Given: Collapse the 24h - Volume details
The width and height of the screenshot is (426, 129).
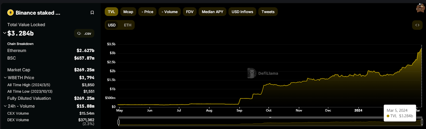Looking at the screenshot, I should [x=5, y=106].
